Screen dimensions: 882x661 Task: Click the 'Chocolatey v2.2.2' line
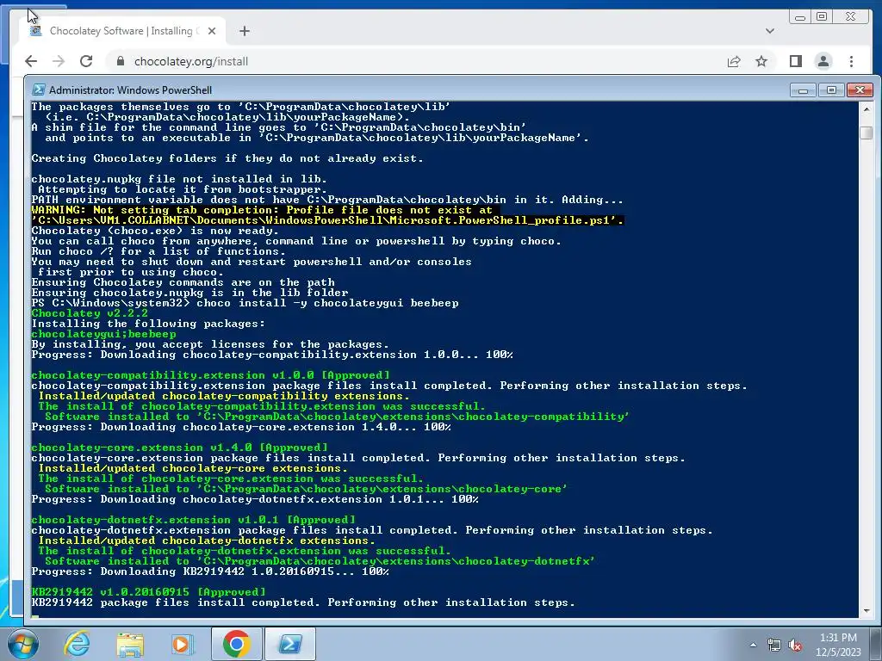point(90,313)
